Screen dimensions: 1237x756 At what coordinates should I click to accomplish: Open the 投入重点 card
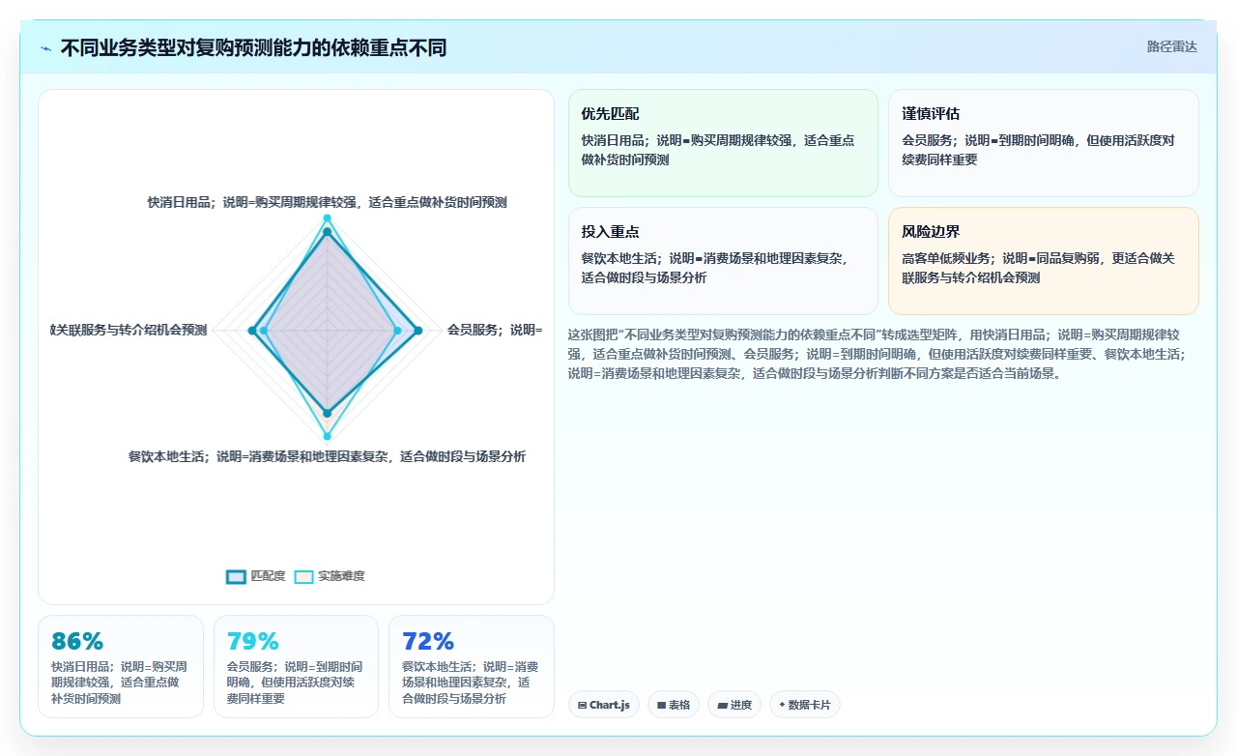pos(723,261)
